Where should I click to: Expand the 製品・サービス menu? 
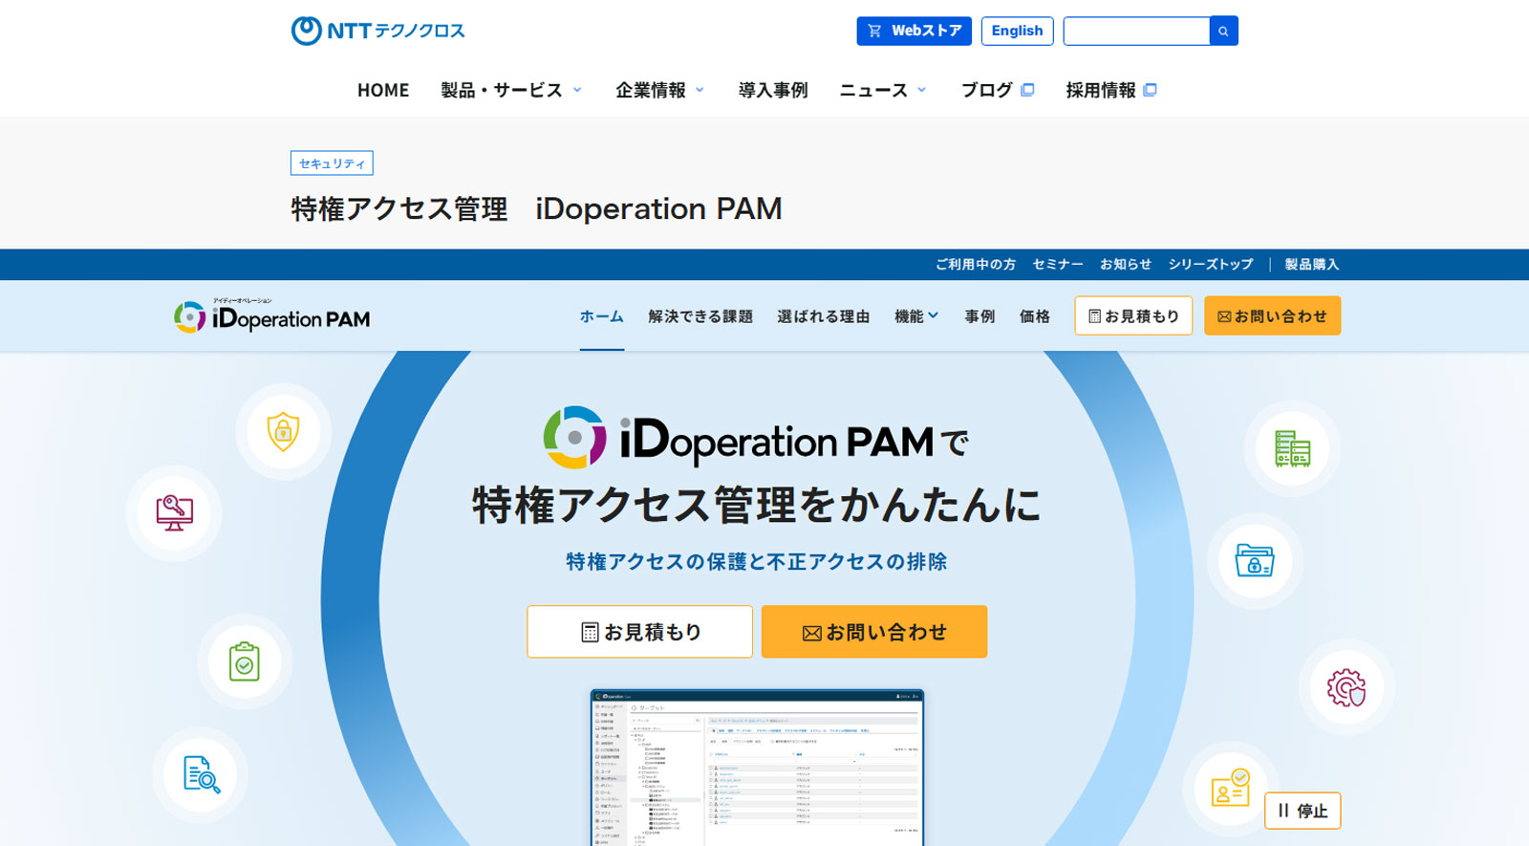point(511,90)
